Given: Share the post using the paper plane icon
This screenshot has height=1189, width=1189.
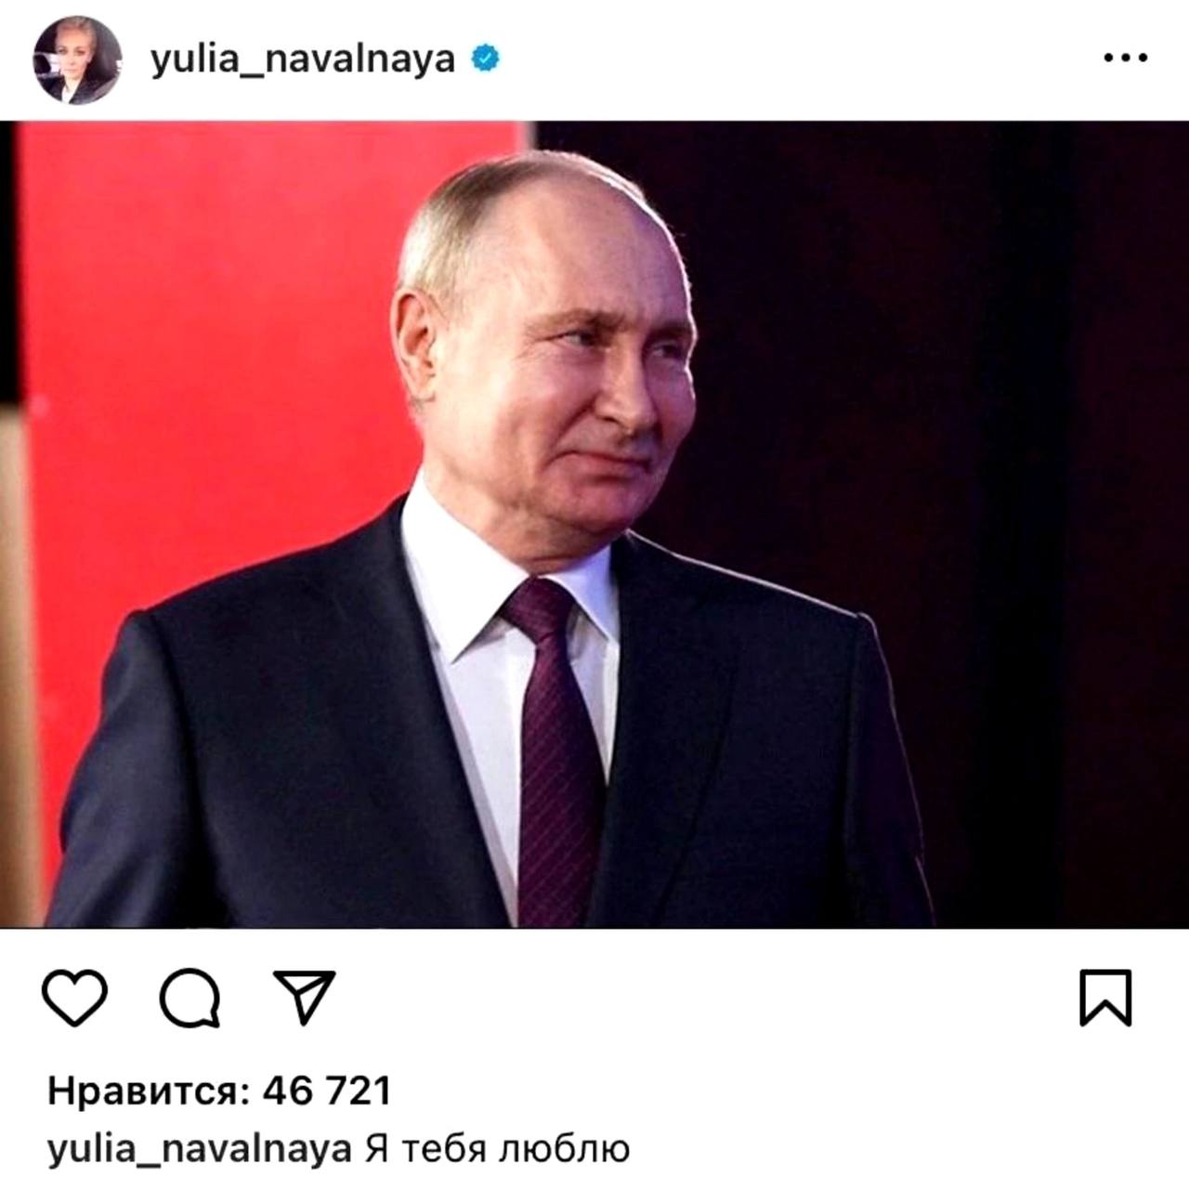Looking at the screenshot, I should point(304,997).
